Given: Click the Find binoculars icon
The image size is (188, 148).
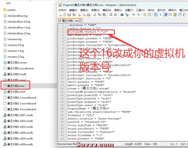Looking at the screenshot, I should coord(122,15).
